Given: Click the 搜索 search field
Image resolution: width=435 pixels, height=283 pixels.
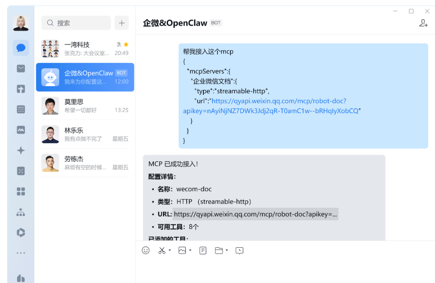Looking at the screenshot, I should pos(75,23).
